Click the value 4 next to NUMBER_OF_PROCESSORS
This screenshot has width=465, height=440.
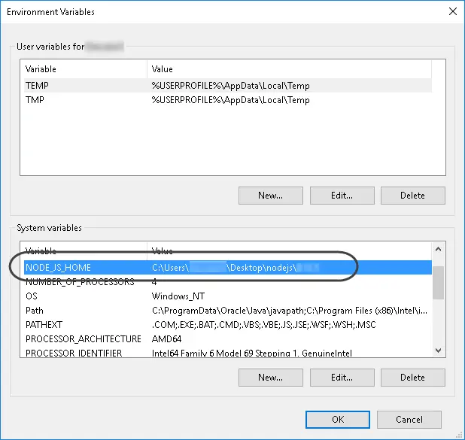pos(154,281)
